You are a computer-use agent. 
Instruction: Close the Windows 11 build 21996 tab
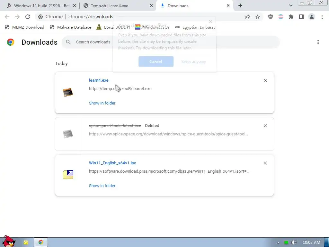coord(75,6)
